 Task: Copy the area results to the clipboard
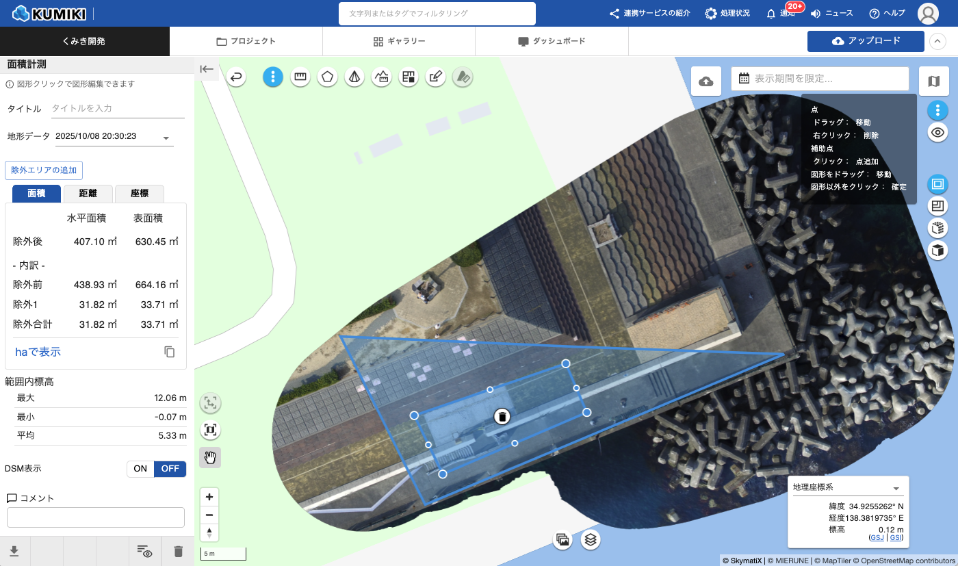click(170, 352)
